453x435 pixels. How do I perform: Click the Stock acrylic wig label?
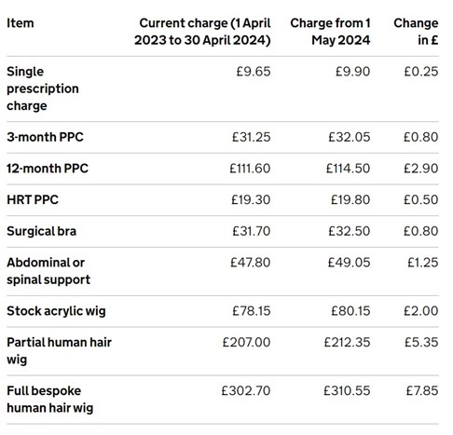(56, 311)
